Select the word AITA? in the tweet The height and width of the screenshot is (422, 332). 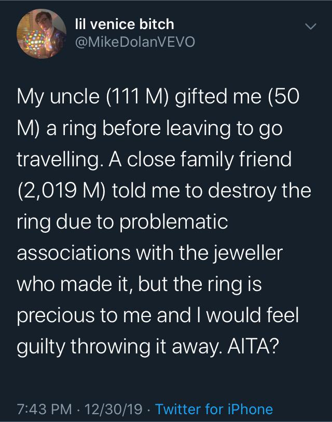253,346
